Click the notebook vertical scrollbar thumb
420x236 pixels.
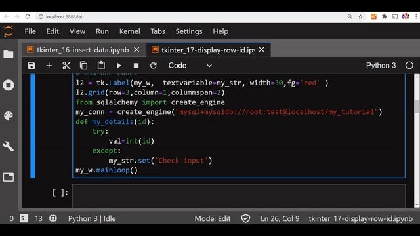point(417,106)
